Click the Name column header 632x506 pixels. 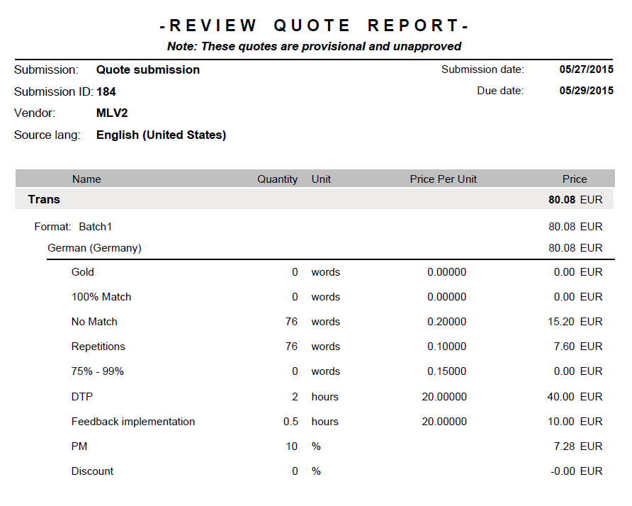tap(86, 179)
